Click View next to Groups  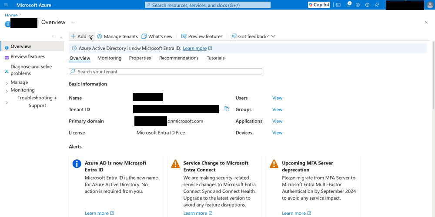(277, 110)
